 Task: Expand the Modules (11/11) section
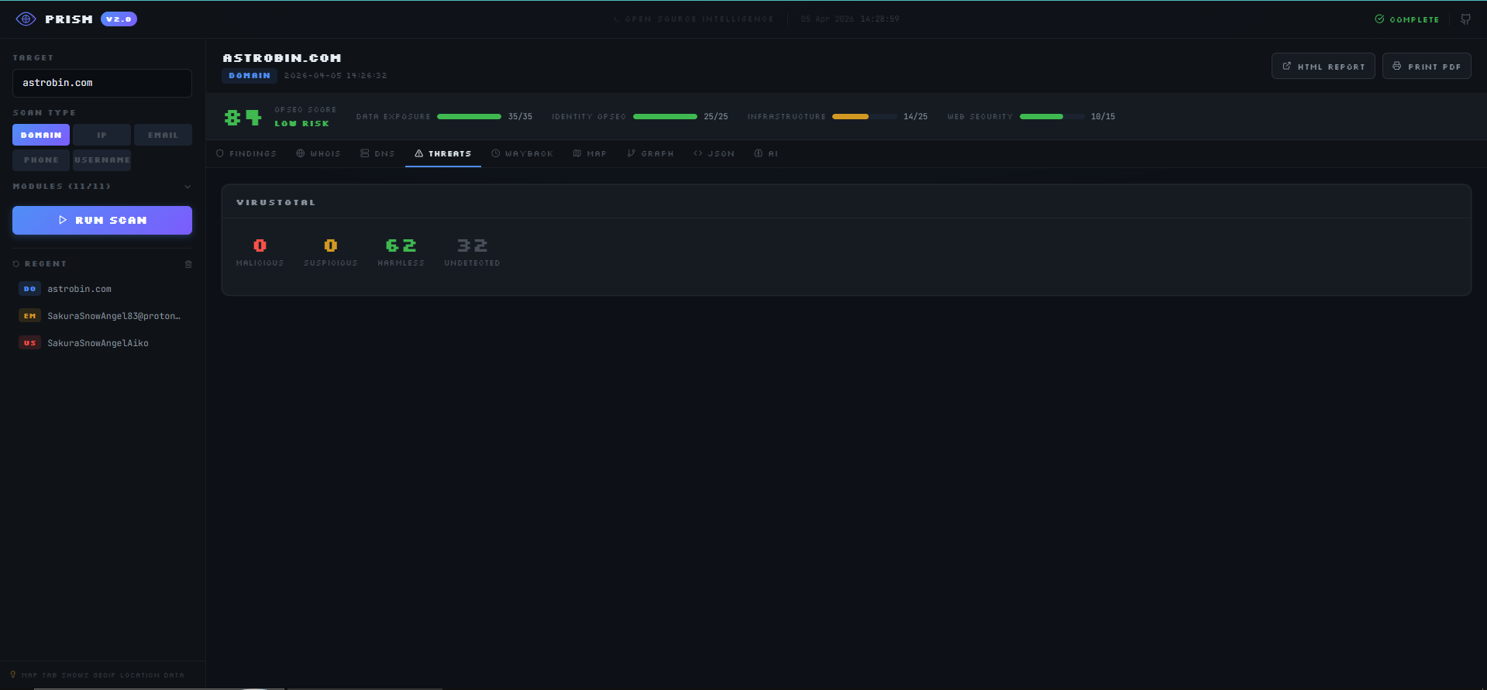point(102,187)
